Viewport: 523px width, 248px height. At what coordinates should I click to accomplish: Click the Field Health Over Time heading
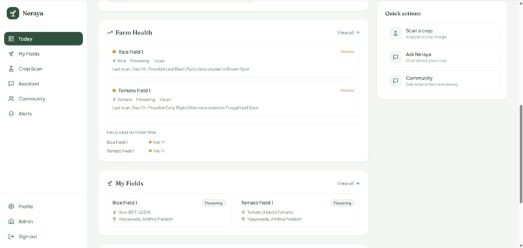(x=132, y=133)
